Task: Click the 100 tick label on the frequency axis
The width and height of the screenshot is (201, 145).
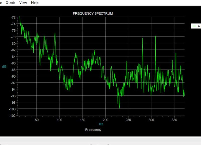Action: click(60, 120)
